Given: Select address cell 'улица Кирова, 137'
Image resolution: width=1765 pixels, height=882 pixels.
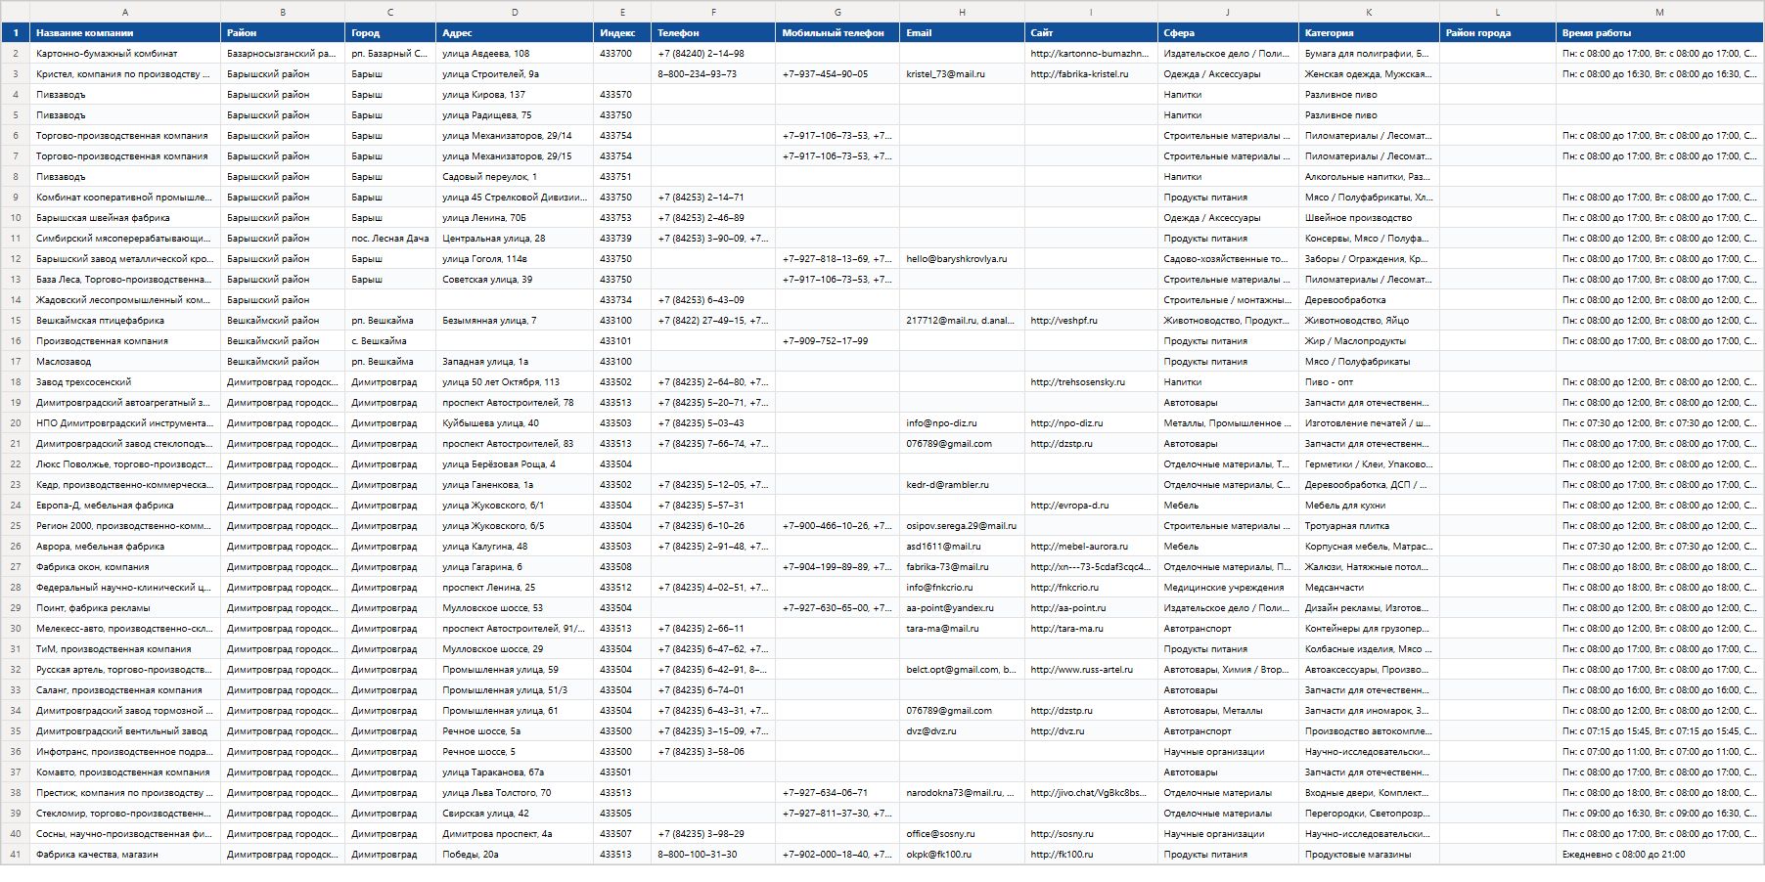Looking at the screenshot, I should 515,95.
